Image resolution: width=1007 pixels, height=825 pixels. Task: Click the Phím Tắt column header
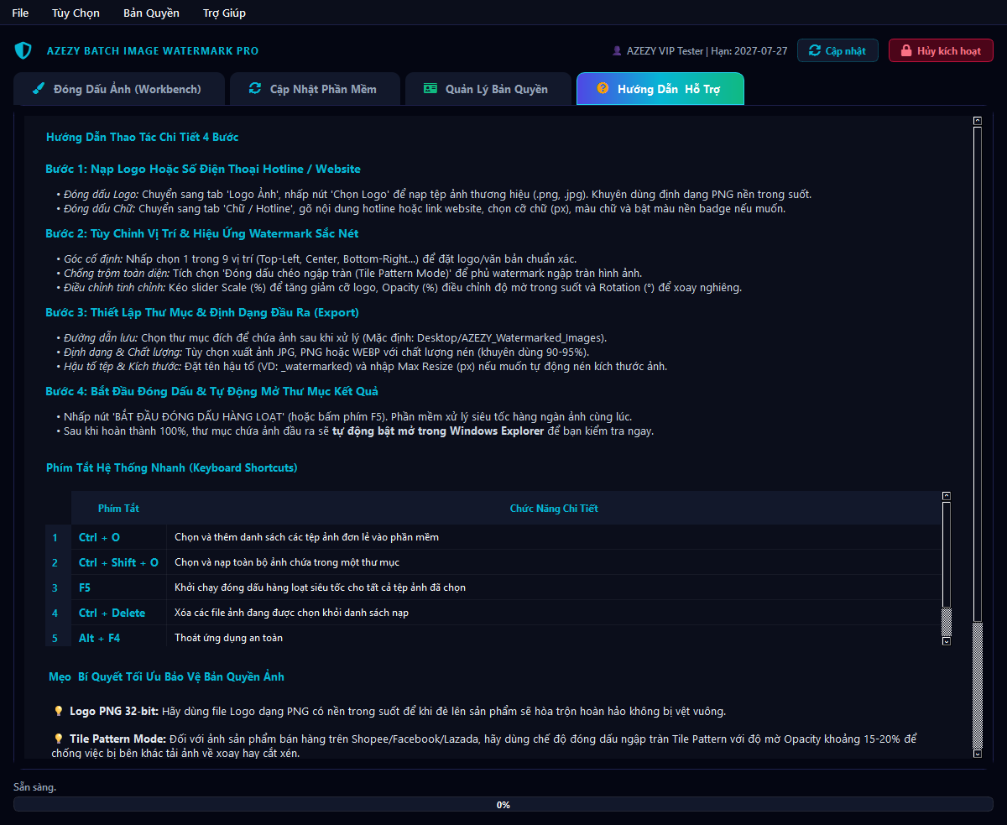118,509
